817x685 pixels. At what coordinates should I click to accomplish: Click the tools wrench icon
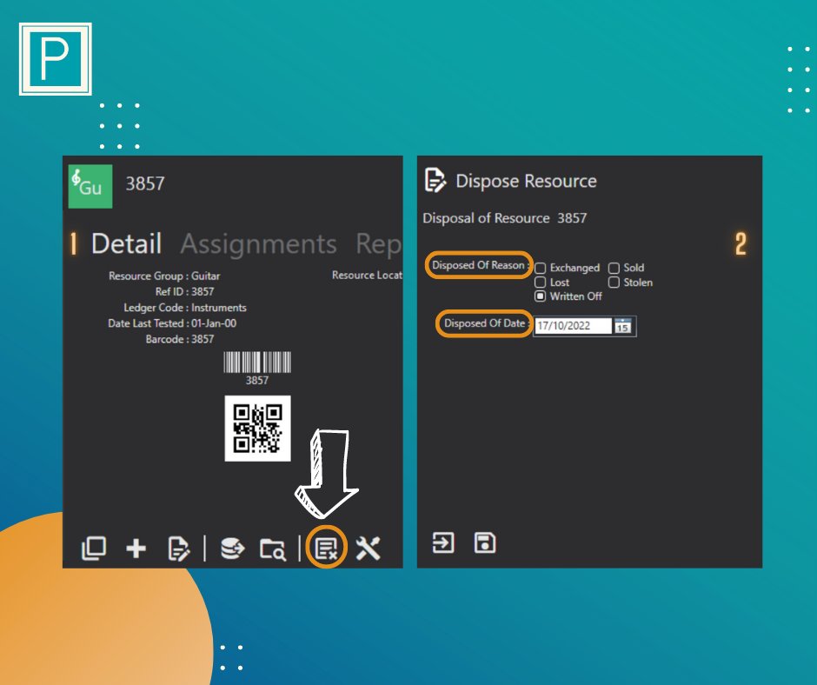(x=369, y=549)
